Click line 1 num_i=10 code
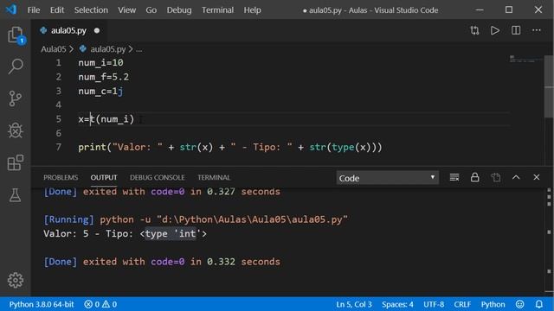This screenshot has height=311, width=554. point(100,63)
